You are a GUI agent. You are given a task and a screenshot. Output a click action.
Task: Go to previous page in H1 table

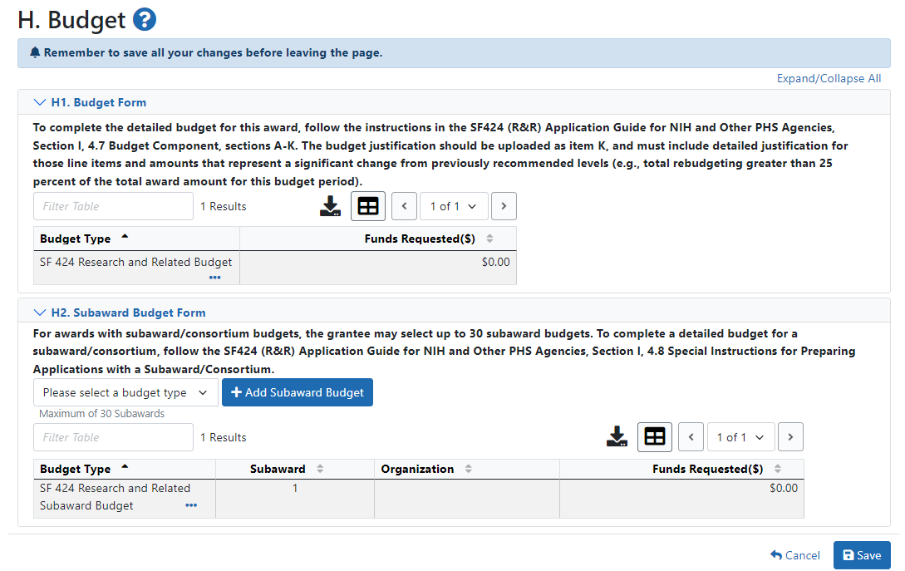(x=404, y=206)
